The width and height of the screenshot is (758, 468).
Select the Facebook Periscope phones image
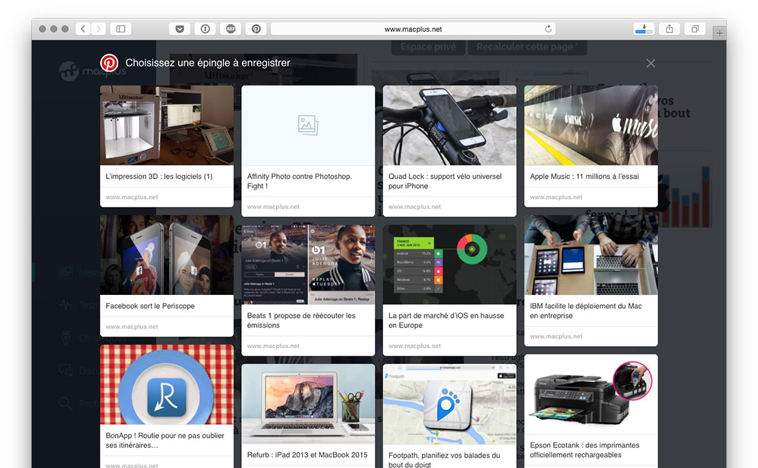[167, 255]
